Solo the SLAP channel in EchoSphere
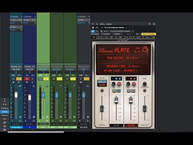 tap(114, 91)
